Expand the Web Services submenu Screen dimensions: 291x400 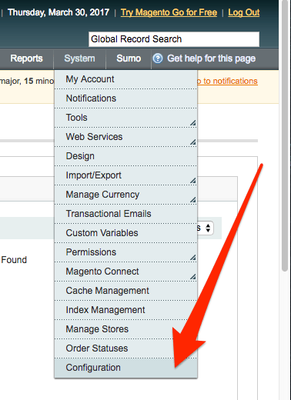tap(125, 137)
